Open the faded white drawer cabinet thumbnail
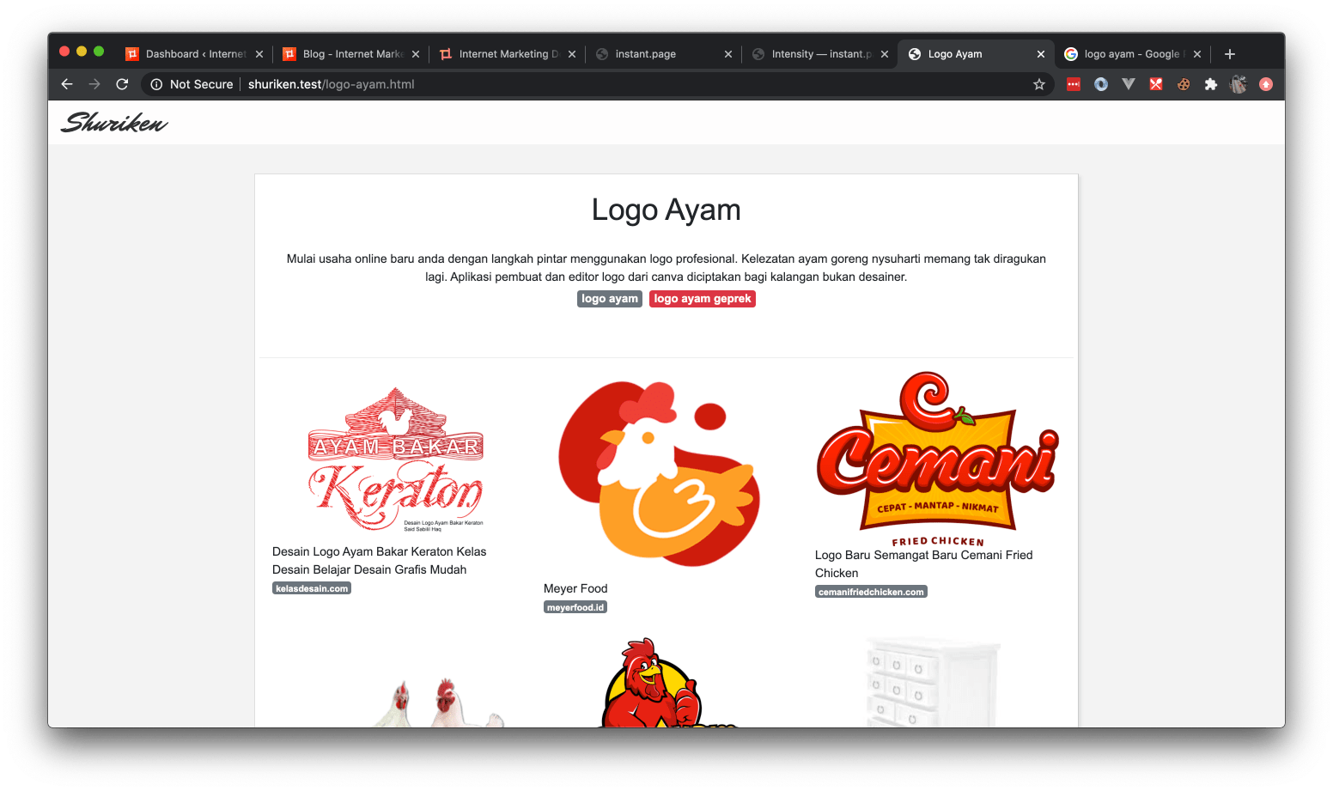1333x791 pixels. [934, 683]
